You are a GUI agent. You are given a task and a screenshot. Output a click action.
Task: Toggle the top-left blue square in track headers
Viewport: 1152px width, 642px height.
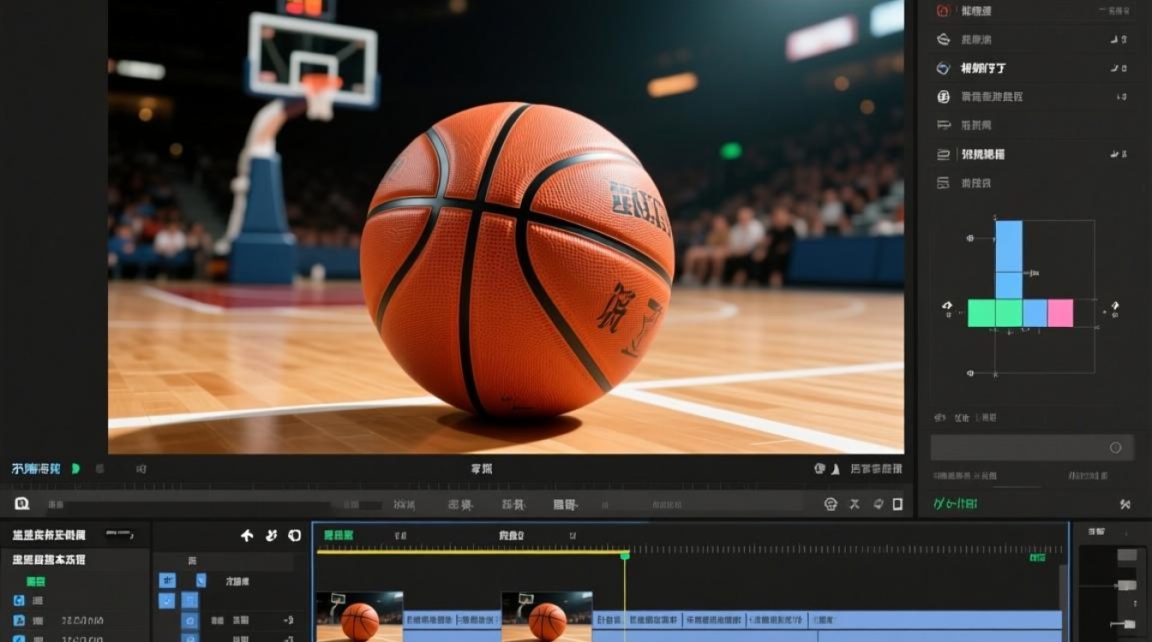pyautogui.click(x=166, y=580)
